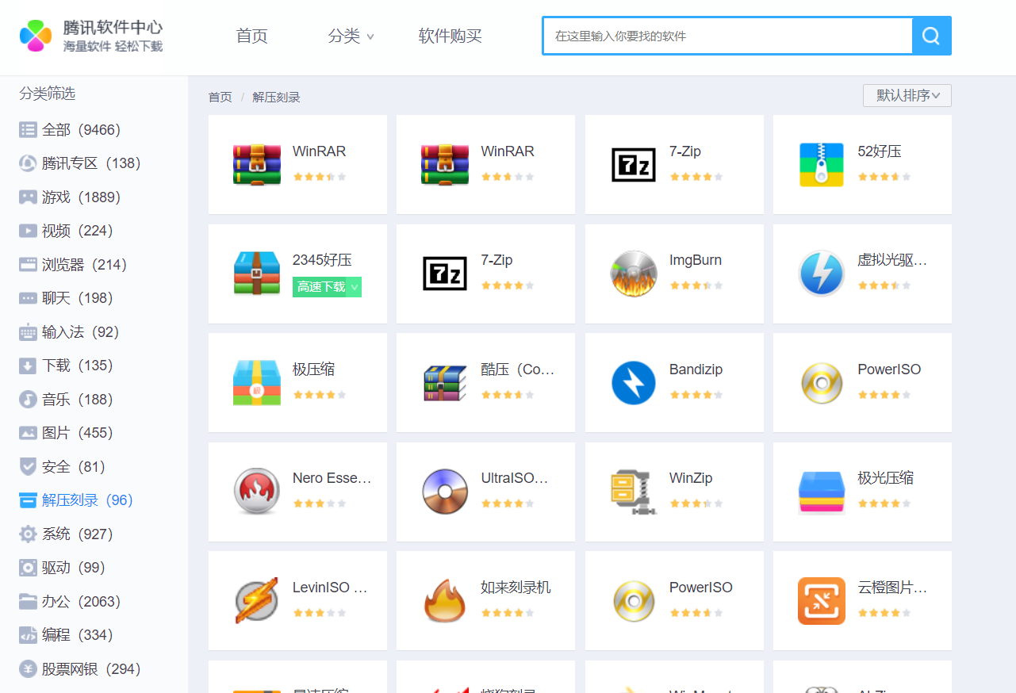Expand the 分类 dropdown in the header
This screenshot has width=1016, height=693.
coord(351,36)
